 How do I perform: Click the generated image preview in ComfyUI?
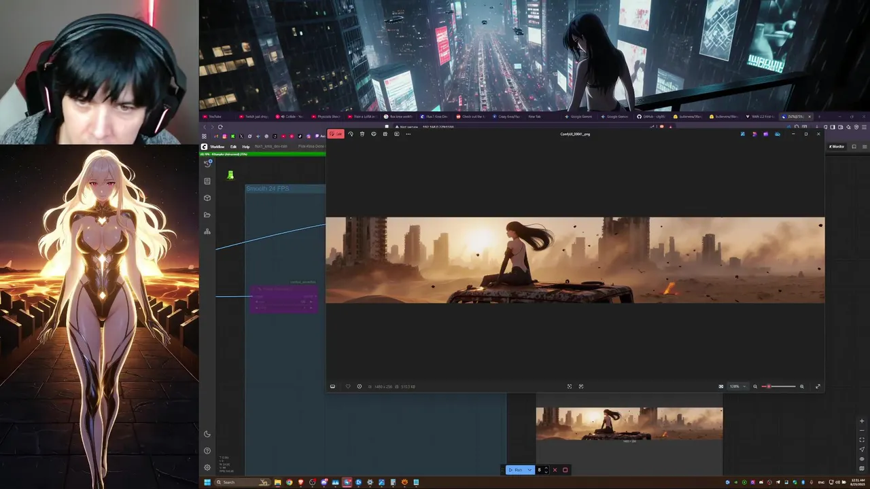tap(629, 424)
